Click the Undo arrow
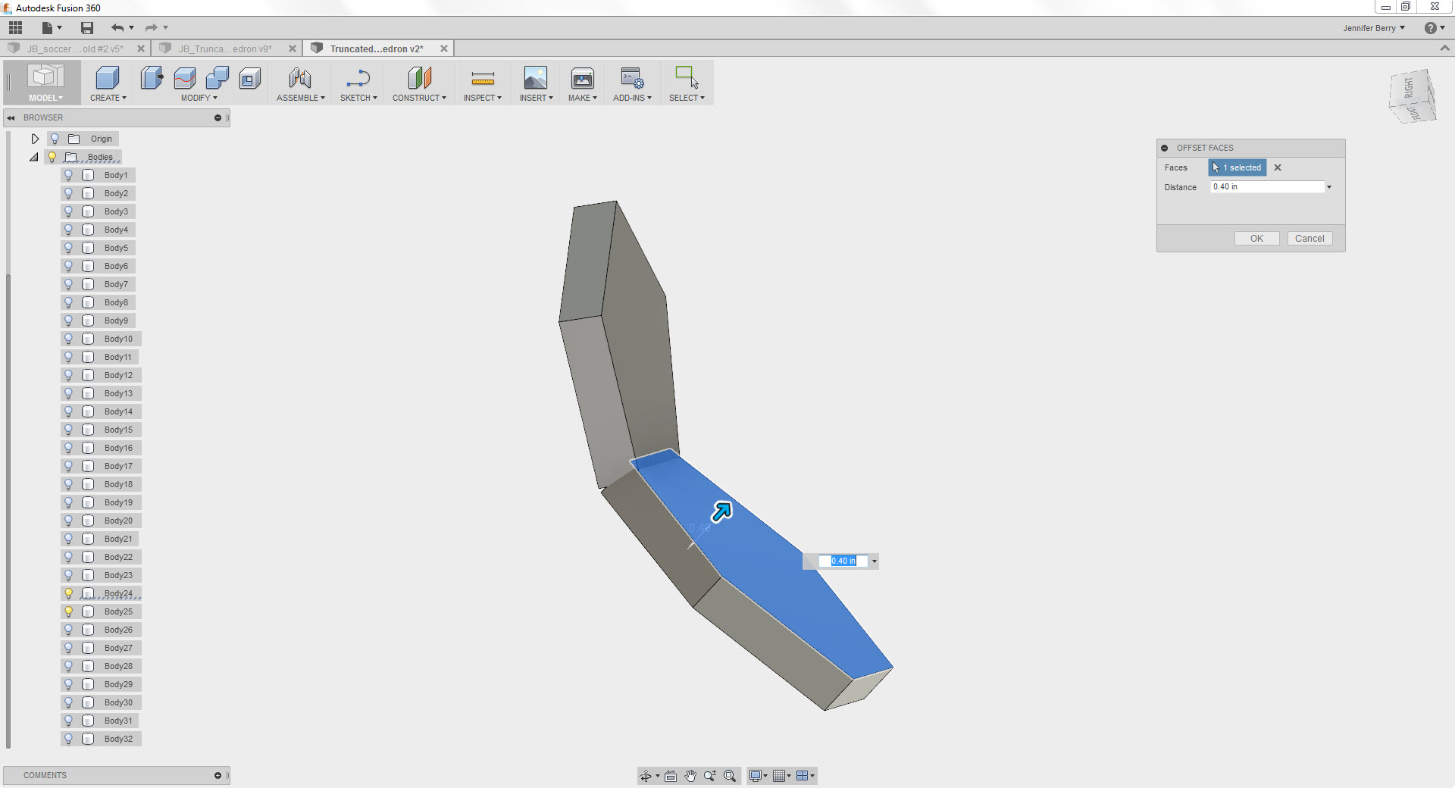1455x788 pixels. (117, 28)
